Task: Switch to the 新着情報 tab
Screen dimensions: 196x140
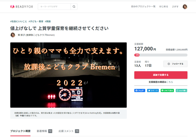Action: [x=44, y=131]
